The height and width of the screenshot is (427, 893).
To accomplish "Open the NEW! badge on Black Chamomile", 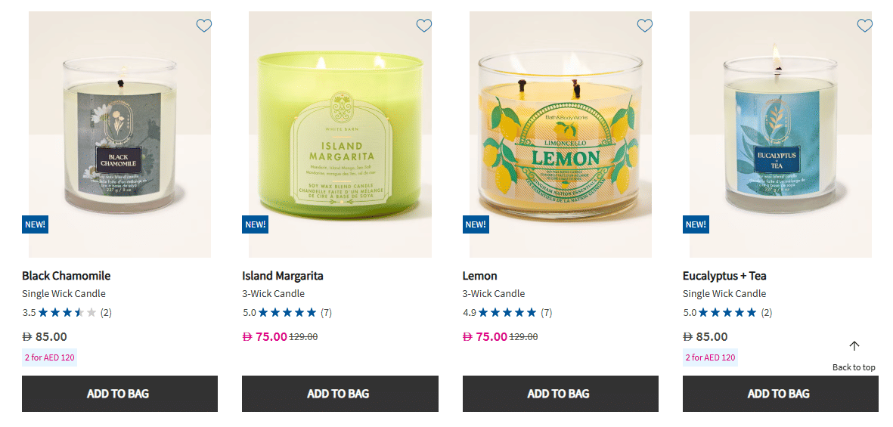I will pyautogui.click(x=36, y=224).
